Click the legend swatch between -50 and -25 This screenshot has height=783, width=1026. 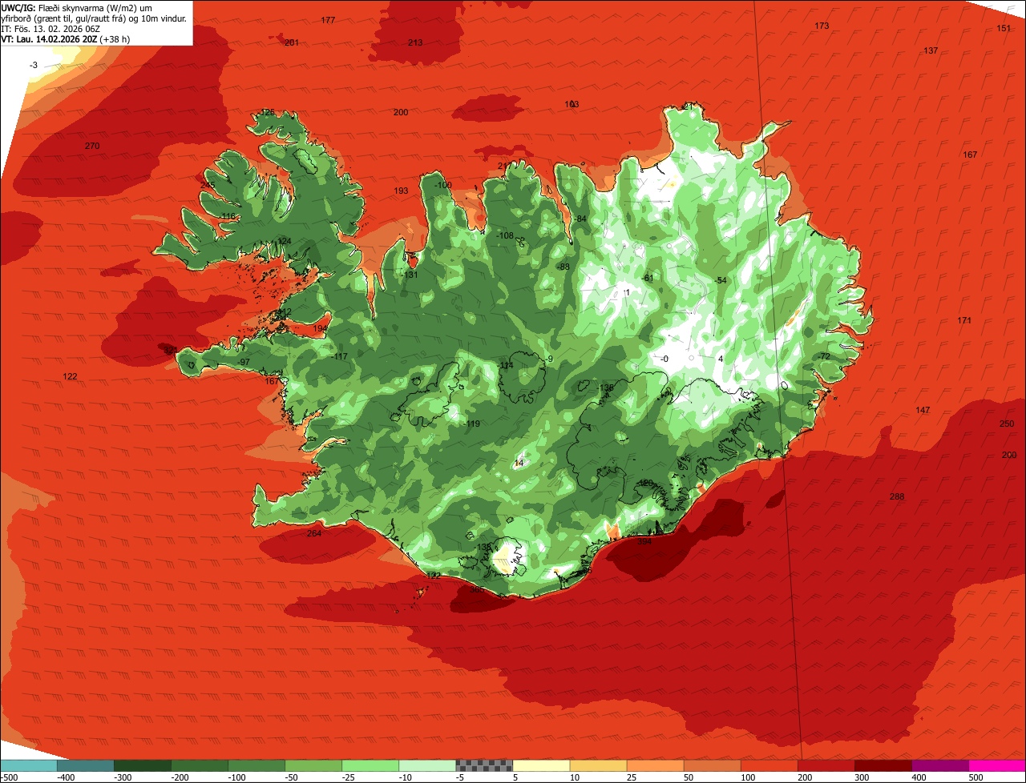tap(313, 765)
